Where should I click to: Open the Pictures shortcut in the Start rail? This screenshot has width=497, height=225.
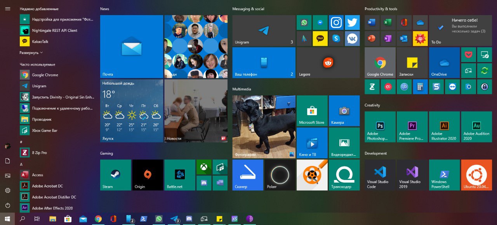(7, 176)
